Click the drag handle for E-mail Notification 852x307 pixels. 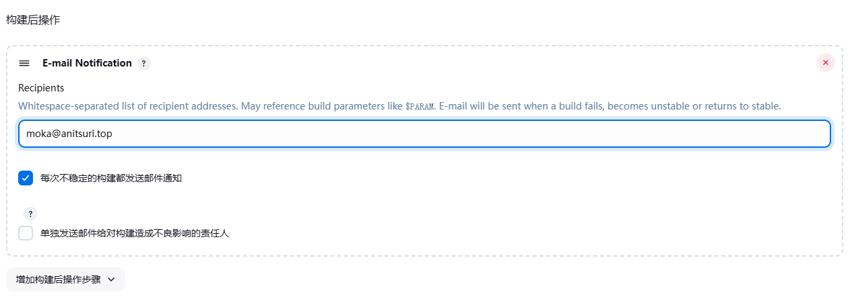coord(24,63)
